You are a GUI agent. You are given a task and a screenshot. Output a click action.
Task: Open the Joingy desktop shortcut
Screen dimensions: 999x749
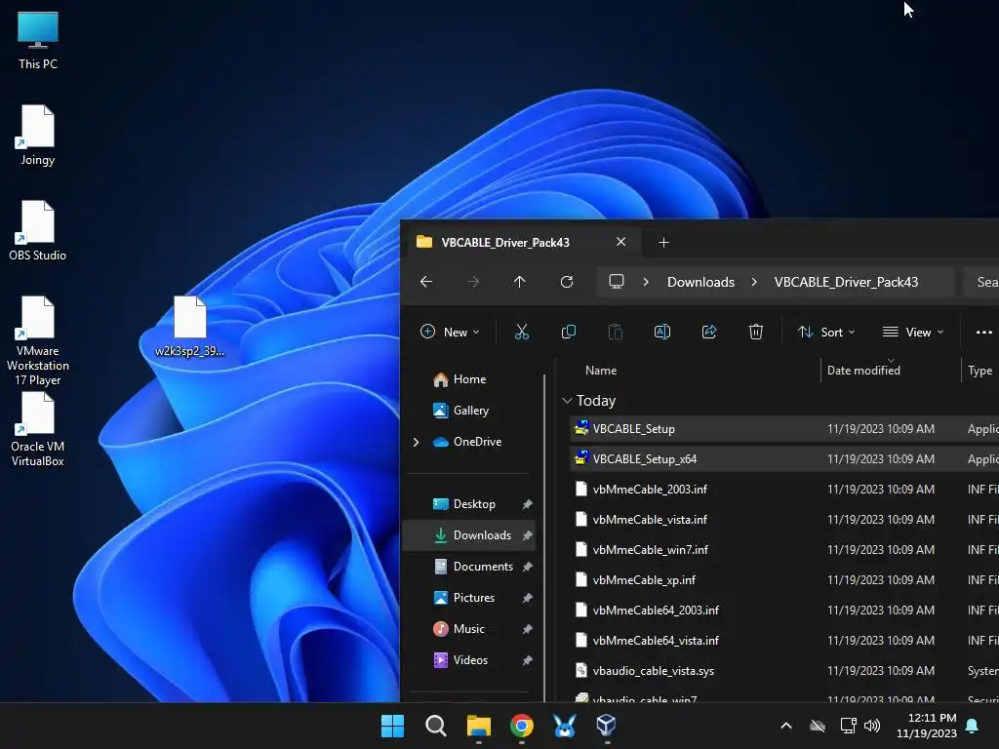coord(38,135)
